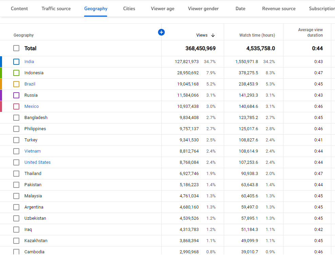This screenshot has width=335, height=255.
Task: Open the United States geography link
Action: tap(37, 162)
